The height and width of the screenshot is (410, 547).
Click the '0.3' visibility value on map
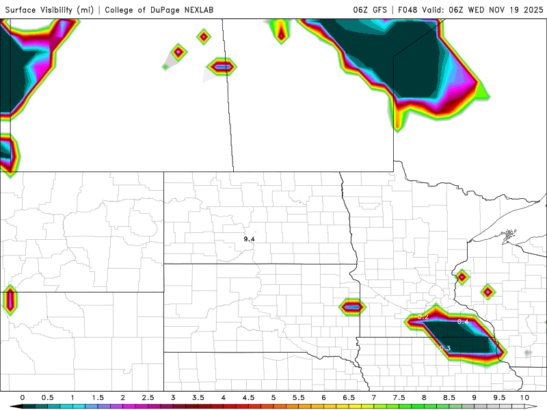tap(445, 348)
